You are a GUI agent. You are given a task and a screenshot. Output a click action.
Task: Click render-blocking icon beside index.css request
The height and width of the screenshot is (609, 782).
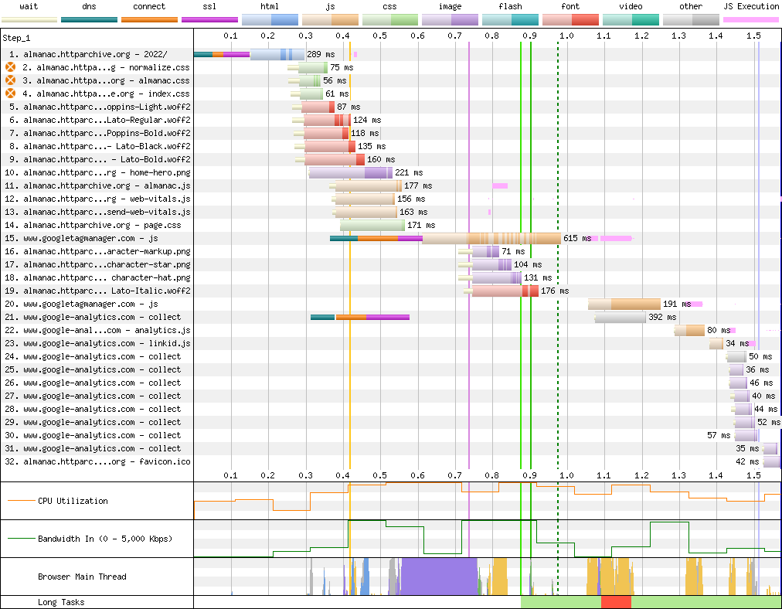click(11, 94)
